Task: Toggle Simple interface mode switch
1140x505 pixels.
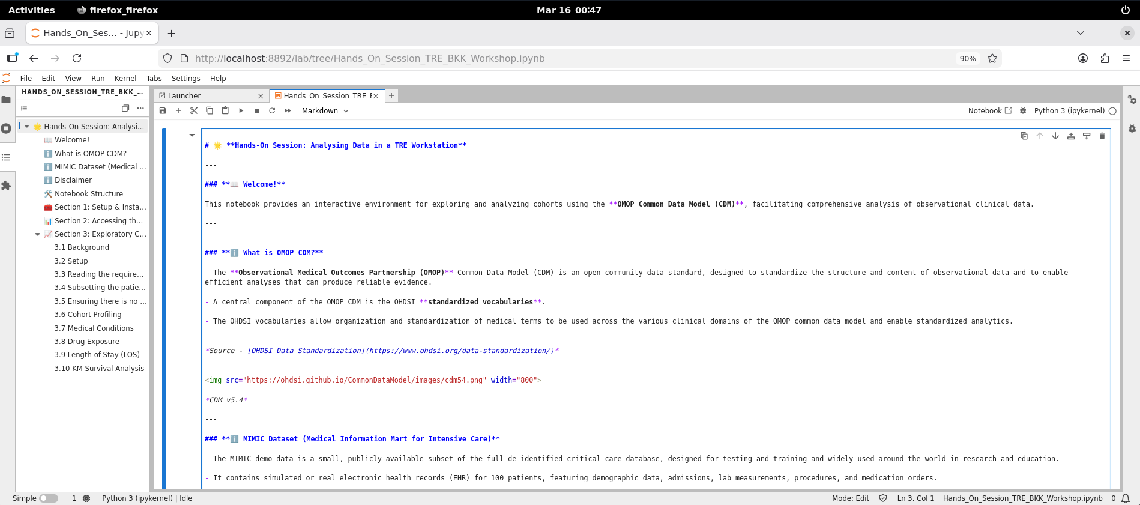Action: click(x=49, y=498)
